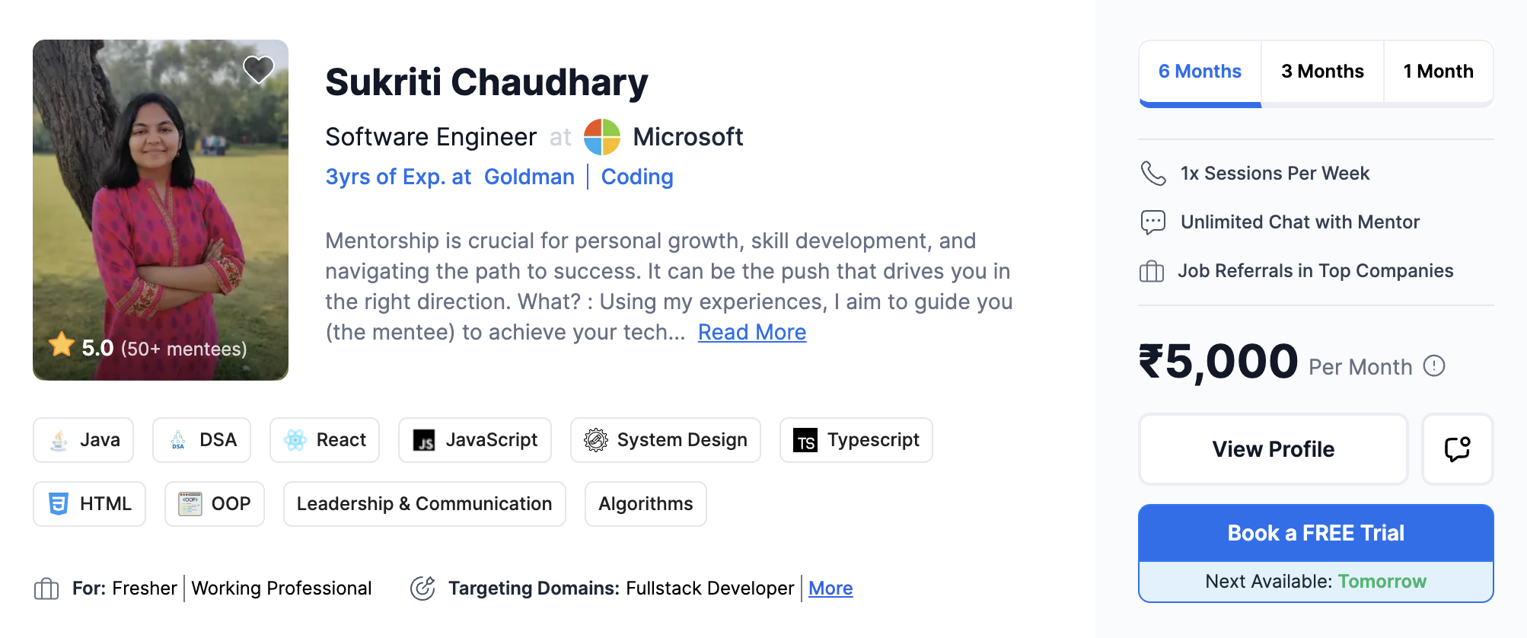Image resolution: width=1527 pixels, height=638 pixels.
Task: Open the View Profile button
Action: [x=1273, y=449]
